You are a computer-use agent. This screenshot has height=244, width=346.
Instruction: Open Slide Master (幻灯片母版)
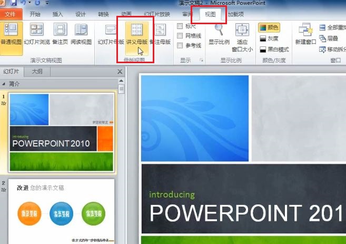pos(111,34)
